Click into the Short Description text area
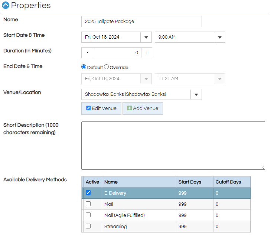271x237 pixels. pyautogui.click(x=173, y=145)
